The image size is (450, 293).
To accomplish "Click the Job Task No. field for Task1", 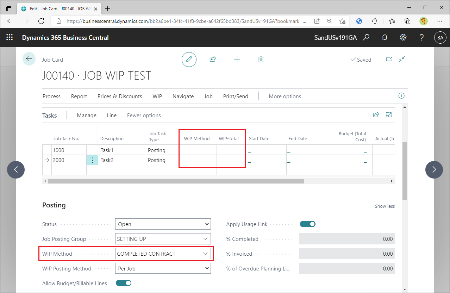I will [x=69, y=150].
